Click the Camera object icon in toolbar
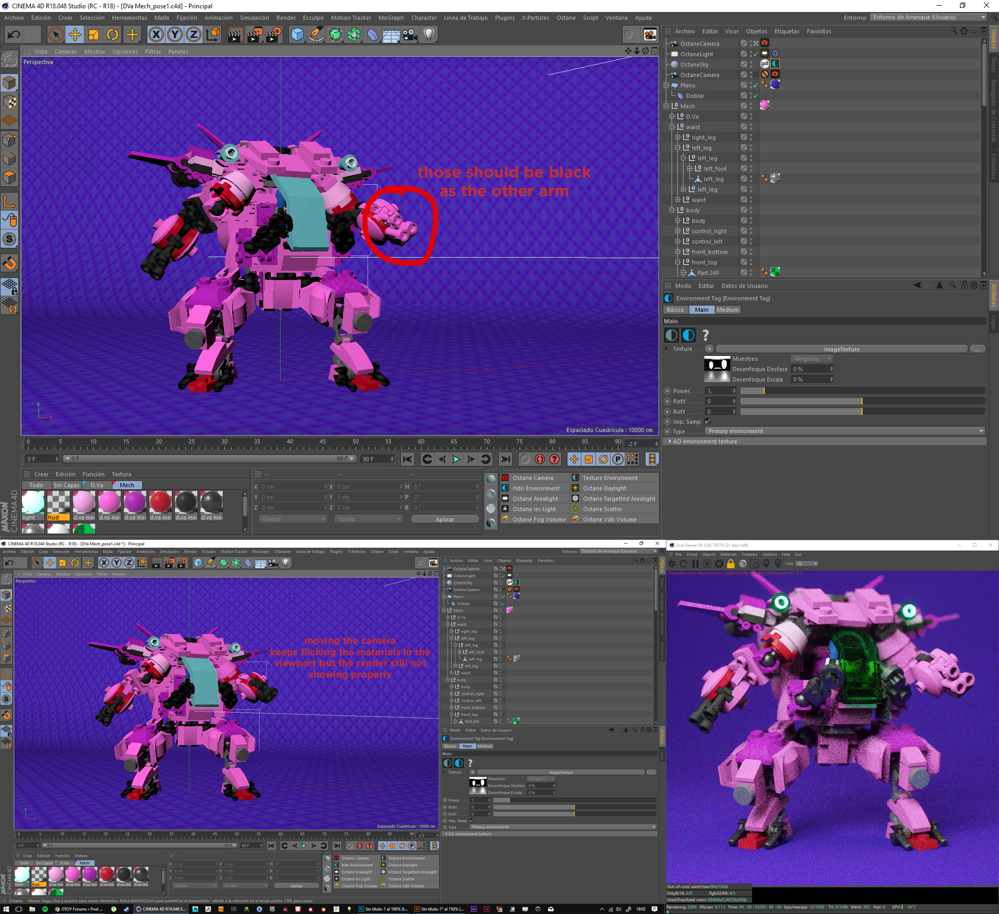This screenshot has width=999, height=914. 410,35
